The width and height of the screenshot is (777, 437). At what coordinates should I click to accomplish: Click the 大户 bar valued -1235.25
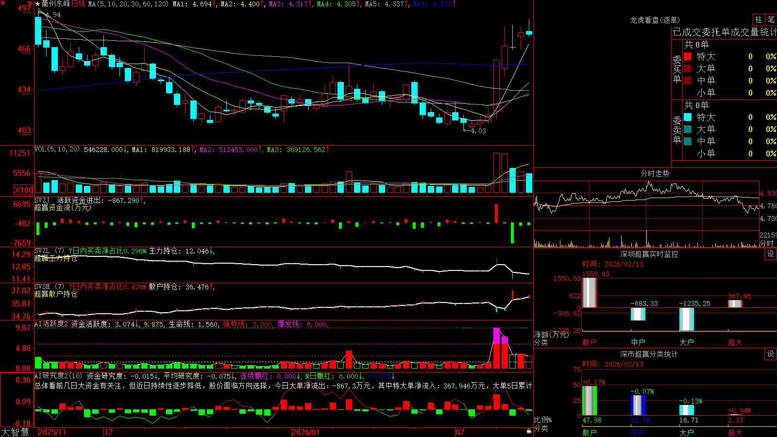687,319
